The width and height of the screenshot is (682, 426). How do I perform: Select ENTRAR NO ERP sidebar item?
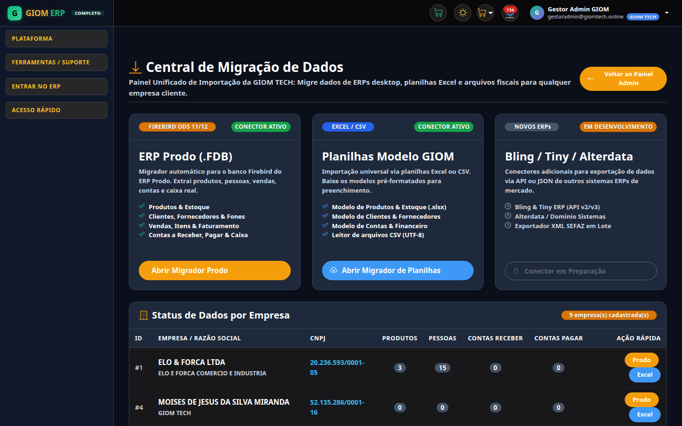click(56, 87)
